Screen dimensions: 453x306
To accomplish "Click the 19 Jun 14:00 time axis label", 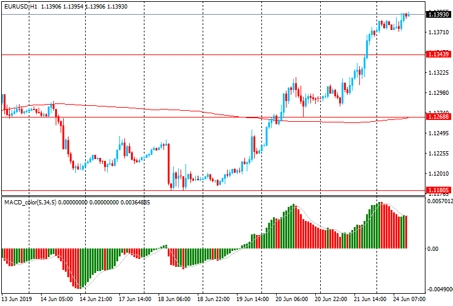I will point(253,299).
